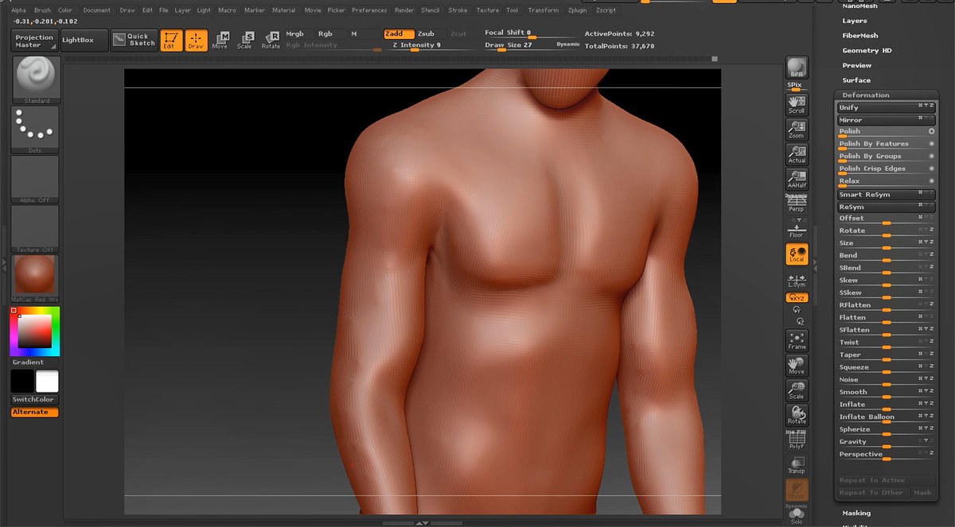Activate the Rotate transform icon beside Mrgb

point(271,40)
